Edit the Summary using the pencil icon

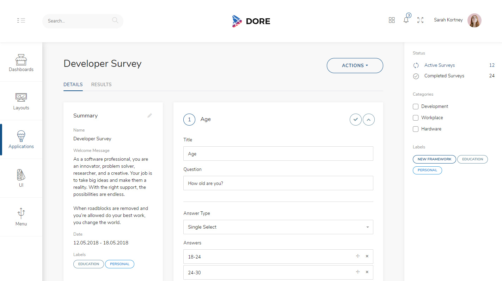click(x=149, y=115)
